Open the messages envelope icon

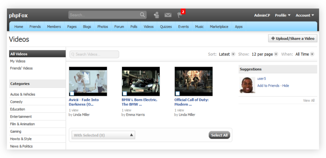click(x=168, y=15)
